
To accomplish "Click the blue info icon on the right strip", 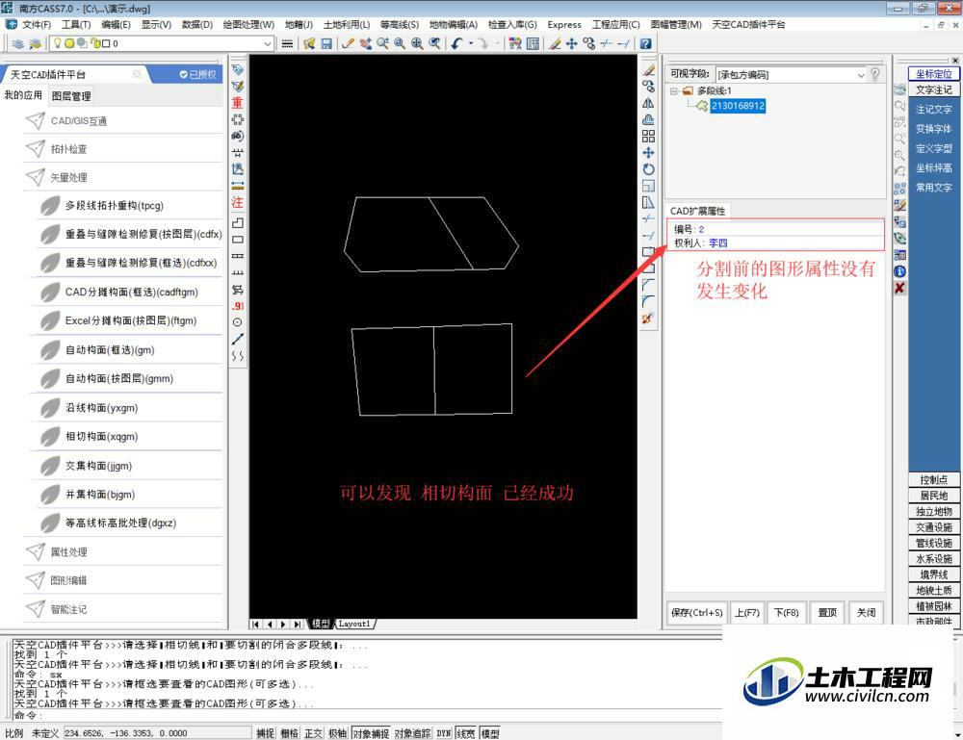I will coord(899,271).
